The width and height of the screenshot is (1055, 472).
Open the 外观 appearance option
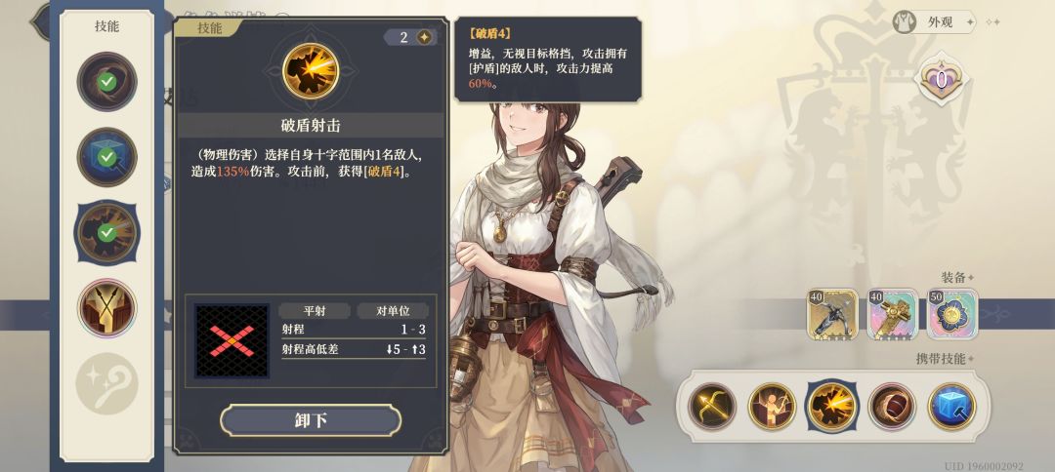coord(935,22)
